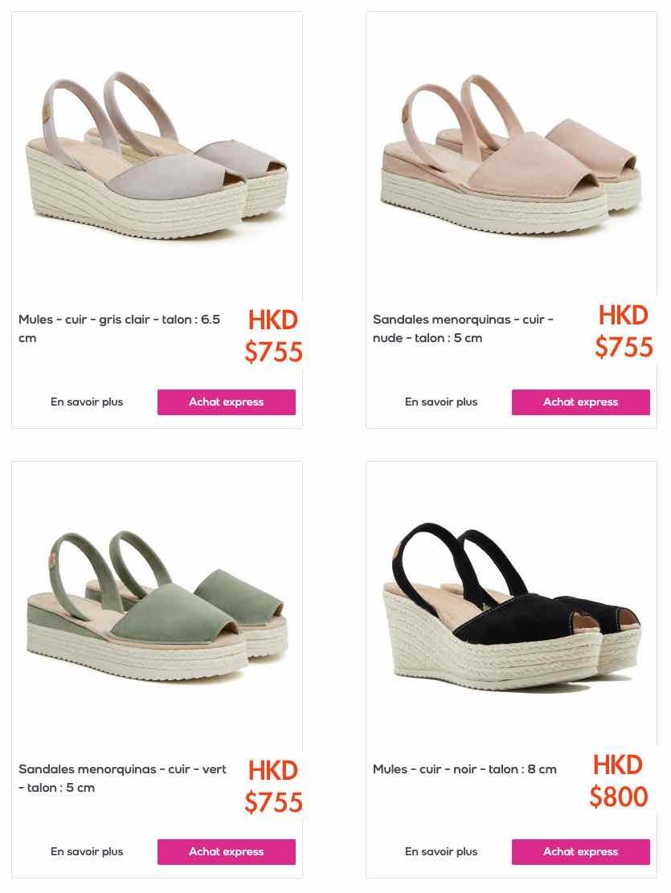Viewport: 671px width, 893px height.
Task: Click Achat express for black mules
Action: (x=580, y=851)
